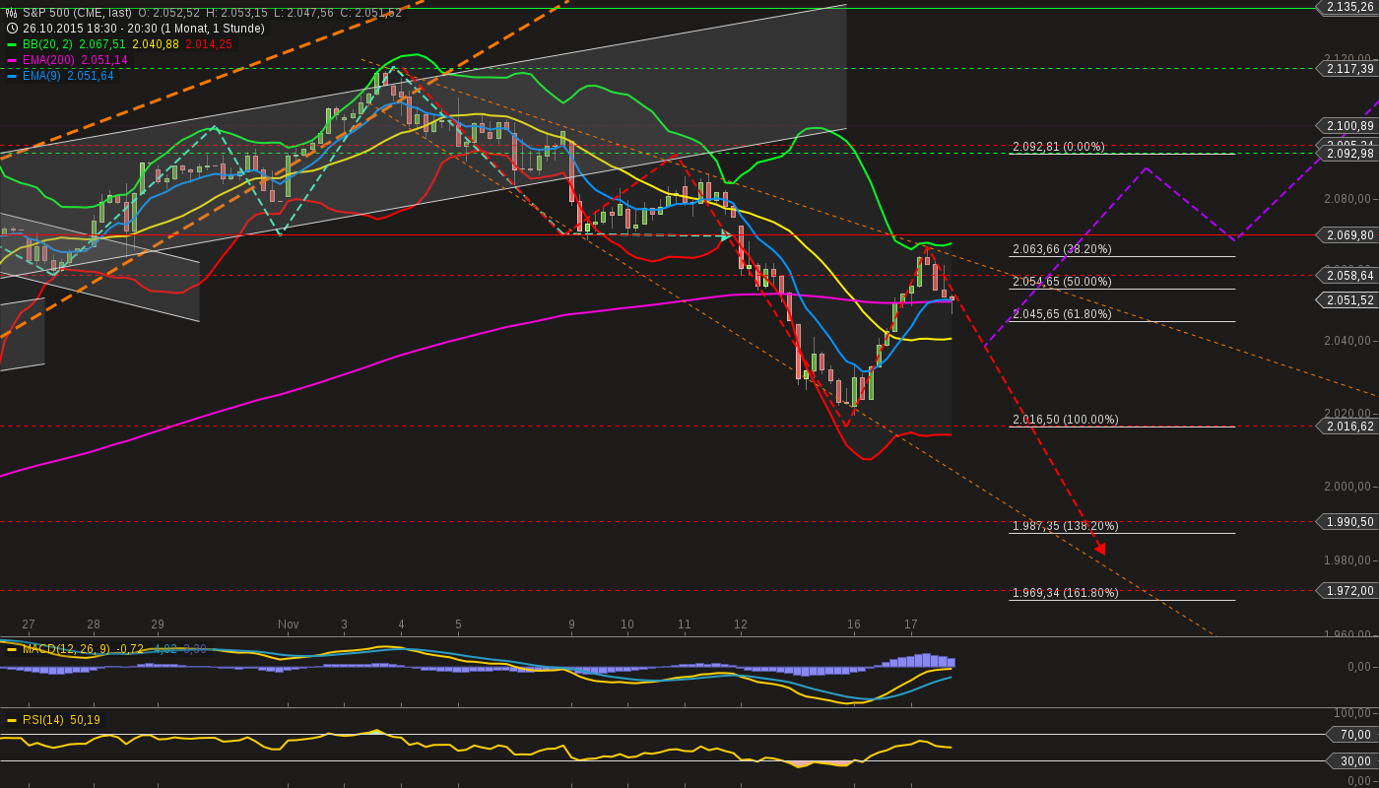Click the current price label 2.051,52
The width and height of the screenshot is (1379, 788).
[x=1346, y=300]
